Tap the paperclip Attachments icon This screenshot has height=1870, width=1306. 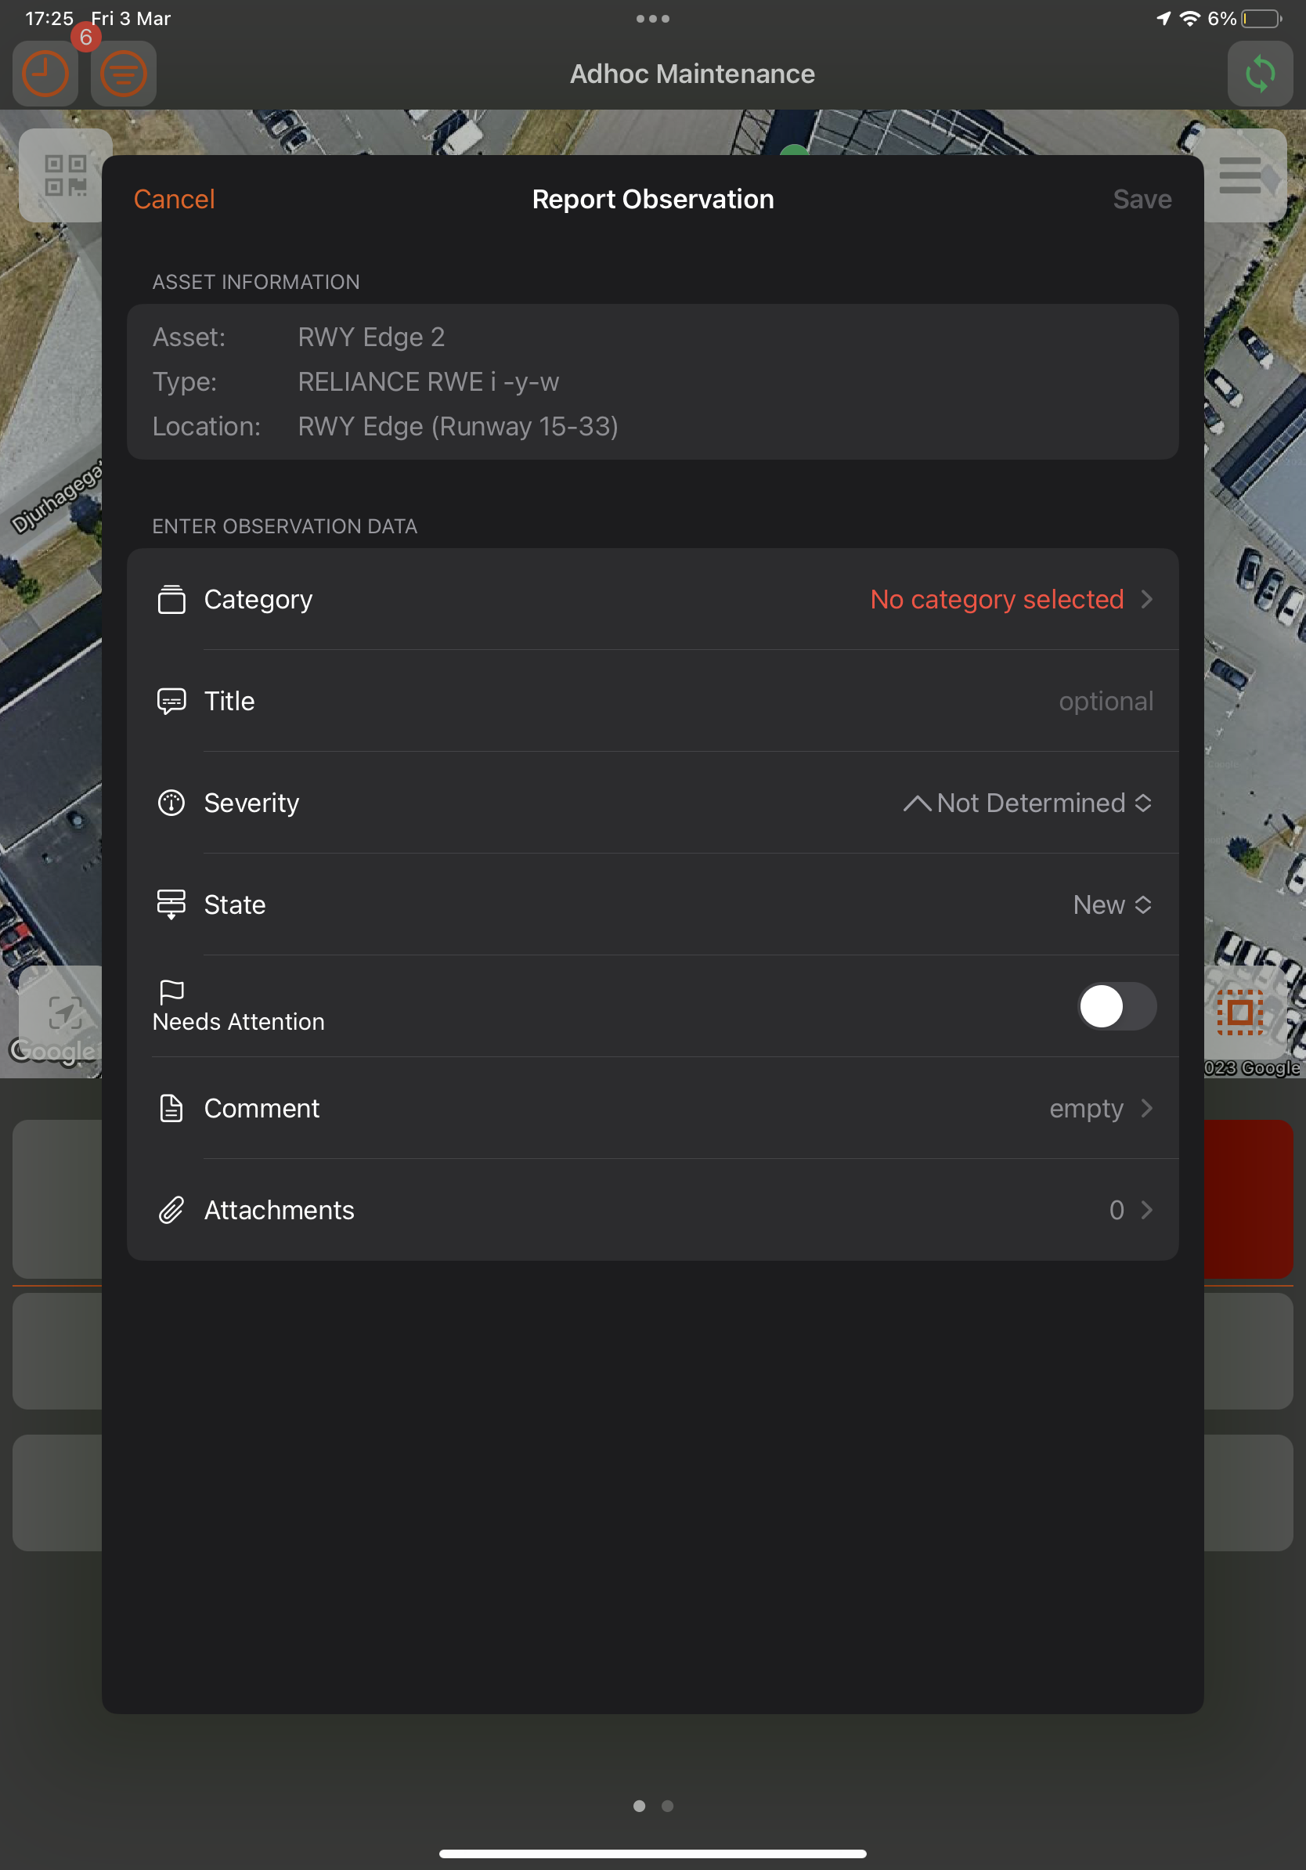pos(171,1211)
